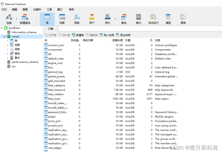
Task: Open the 查询 (Query) toolbar icon
Action: point(124,19)
